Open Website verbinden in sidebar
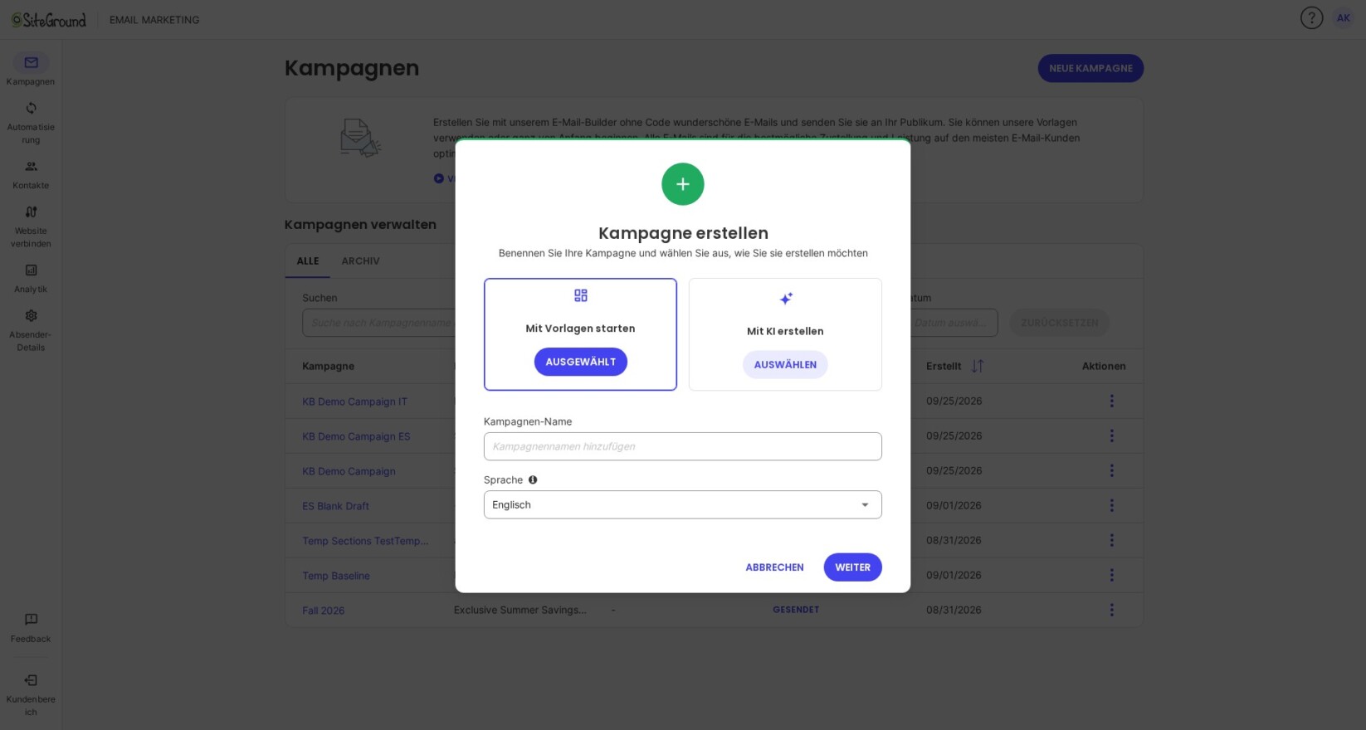Viewport: 1366px width, 730px height. pos(31,212)
